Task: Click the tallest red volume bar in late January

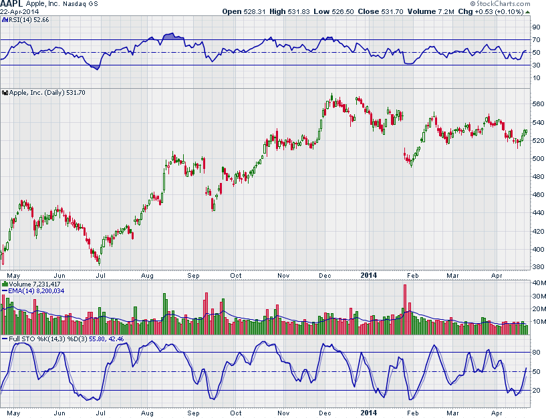Action: [405, 309]
